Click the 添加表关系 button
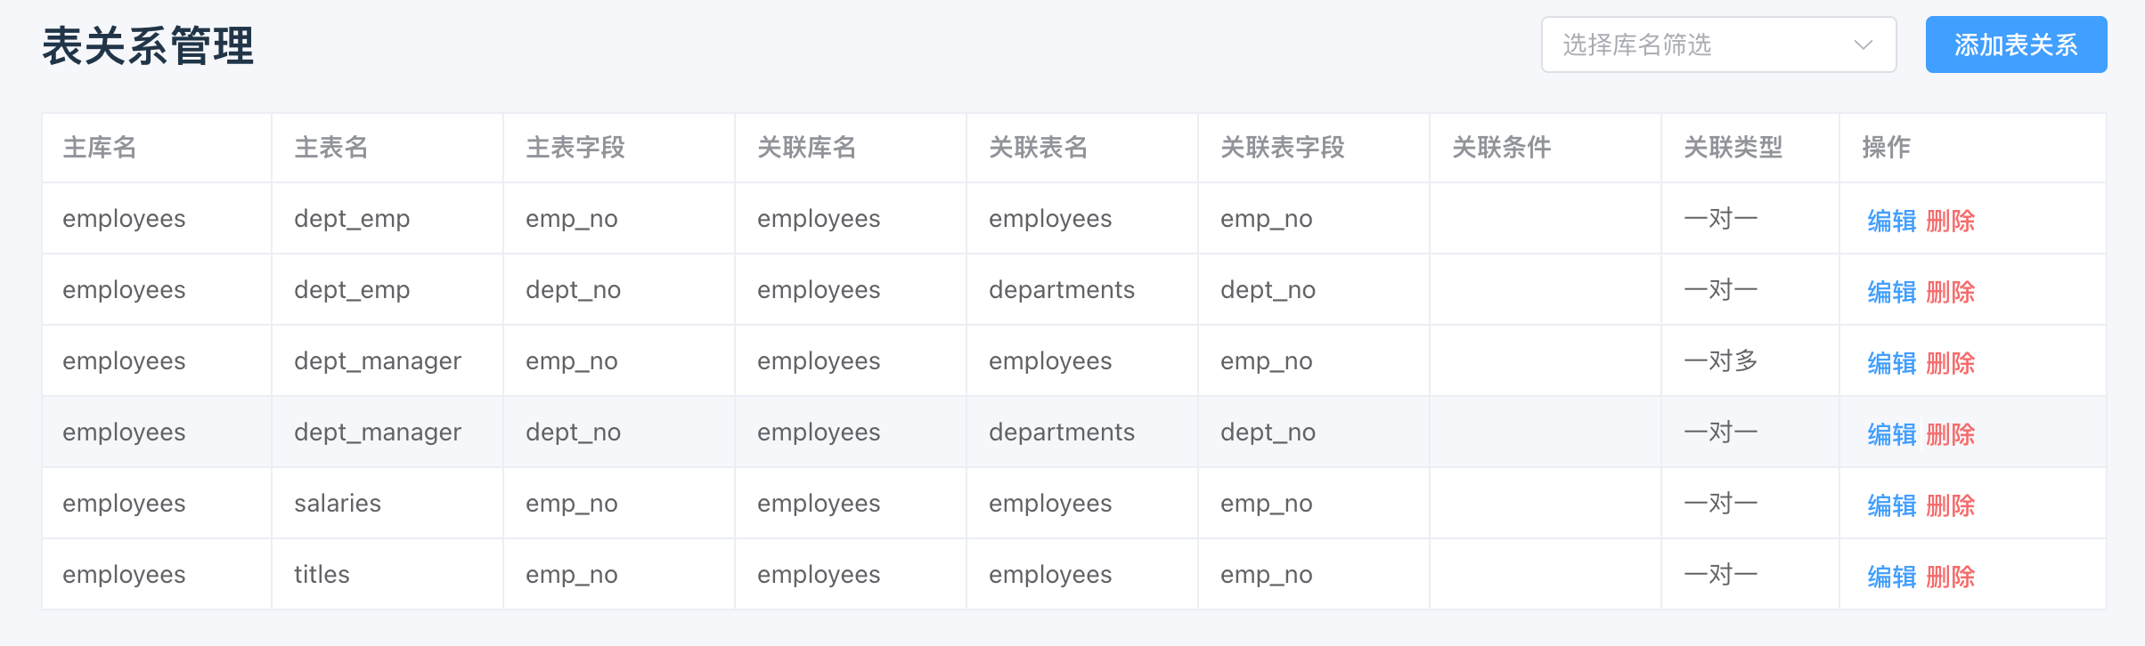 pos(2016,44)
